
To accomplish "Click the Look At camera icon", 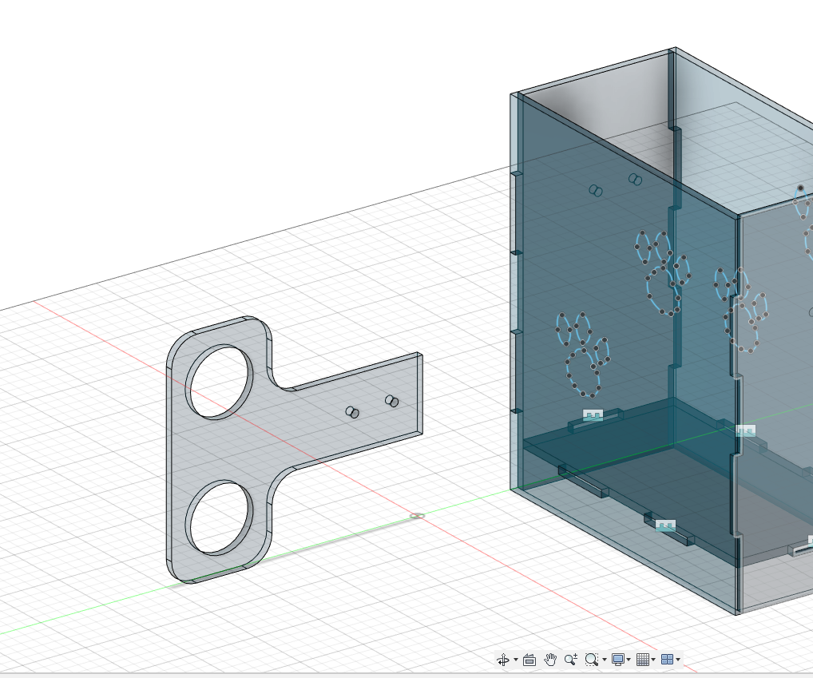I will [x=529, y=660].
